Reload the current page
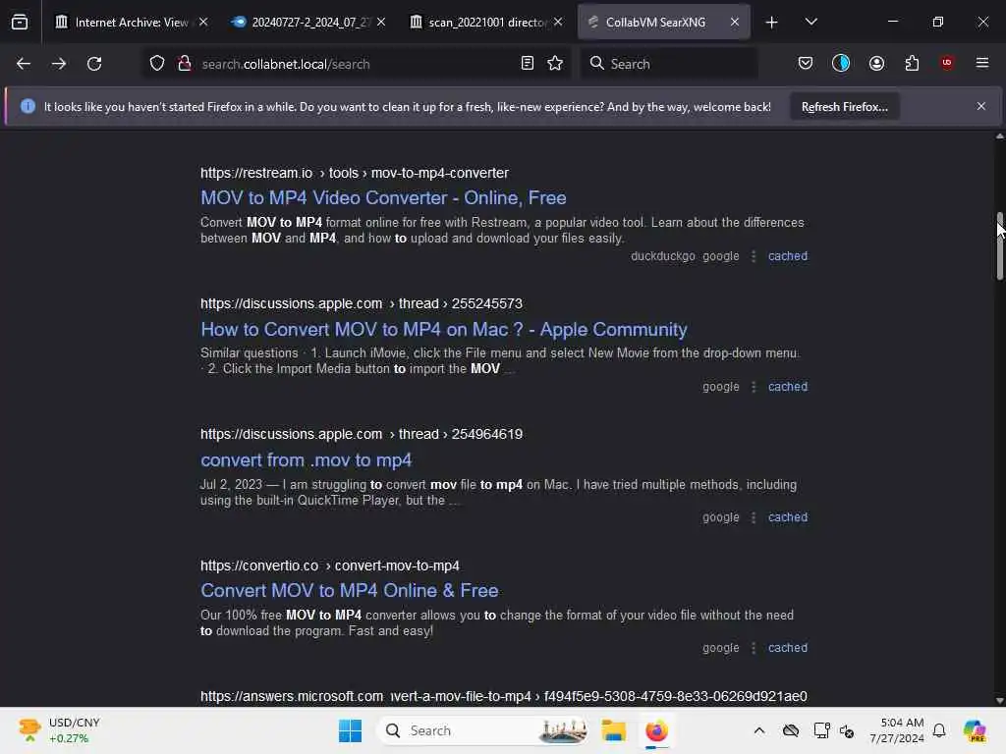The width and height of the screenshot is (1006, 754). tap(94, 64)
